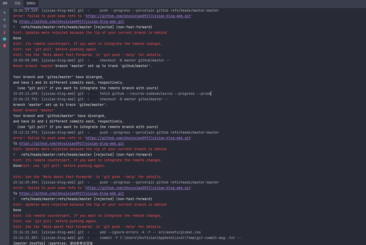The width and height of the screenshot is (366, 245).
Task: Click "branch 'master' set up to track 'gitee/master'." line
Action: (61, 105)
